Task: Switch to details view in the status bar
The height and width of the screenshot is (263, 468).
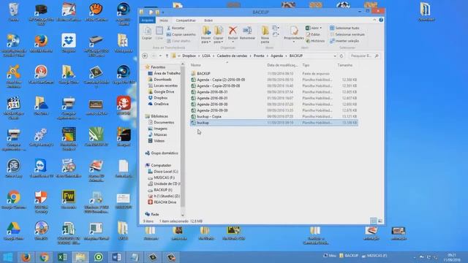Action: pyautogui.click(x=374, y=221)
